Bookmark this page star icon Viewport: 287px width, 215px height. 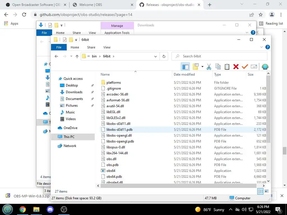tap(261, 15)
